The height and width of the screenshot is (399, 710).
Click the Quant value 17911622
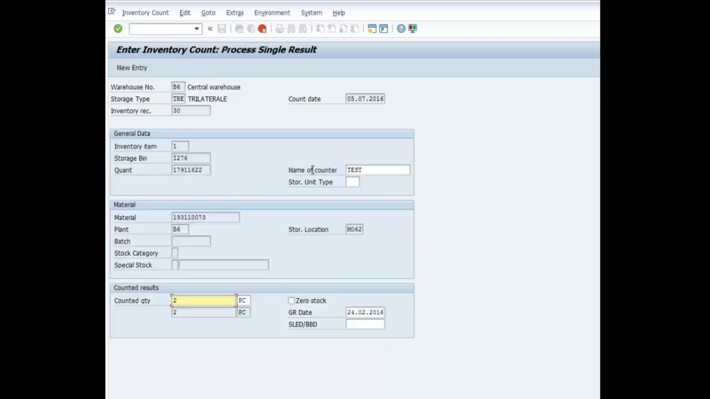191,170
